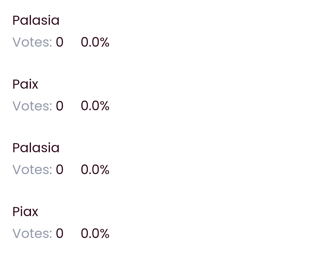This screenshot has height=266, width=315.
Task: Click the 0.0% percentage for Piax
Action: click(95, 233)
